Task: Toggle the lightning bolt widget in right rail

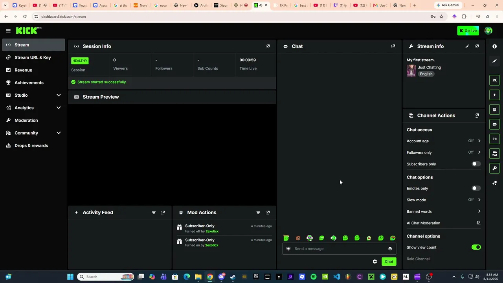Action: click(494, 95)
